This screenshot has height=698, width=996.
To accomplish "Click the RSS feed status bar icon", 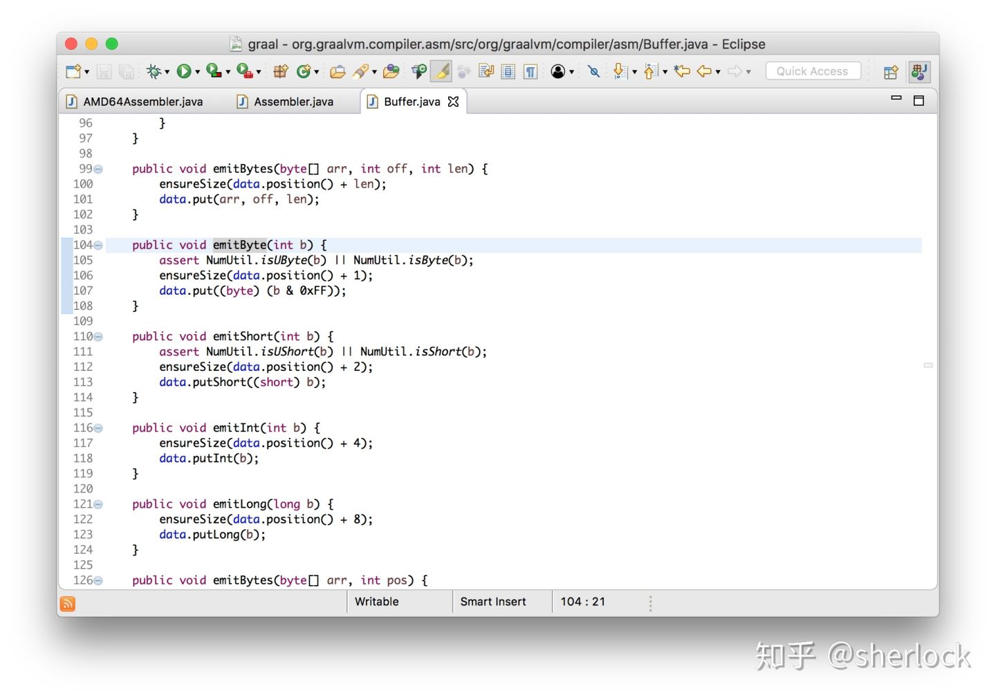I will tap(68, 604).
